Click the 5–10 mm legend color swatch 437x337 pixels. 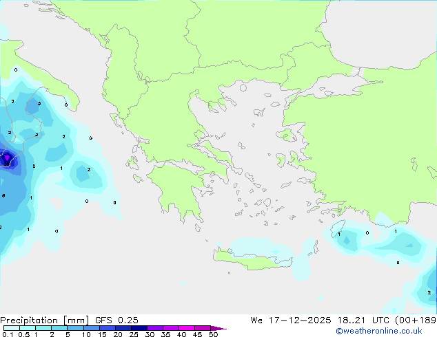(76, 328)
